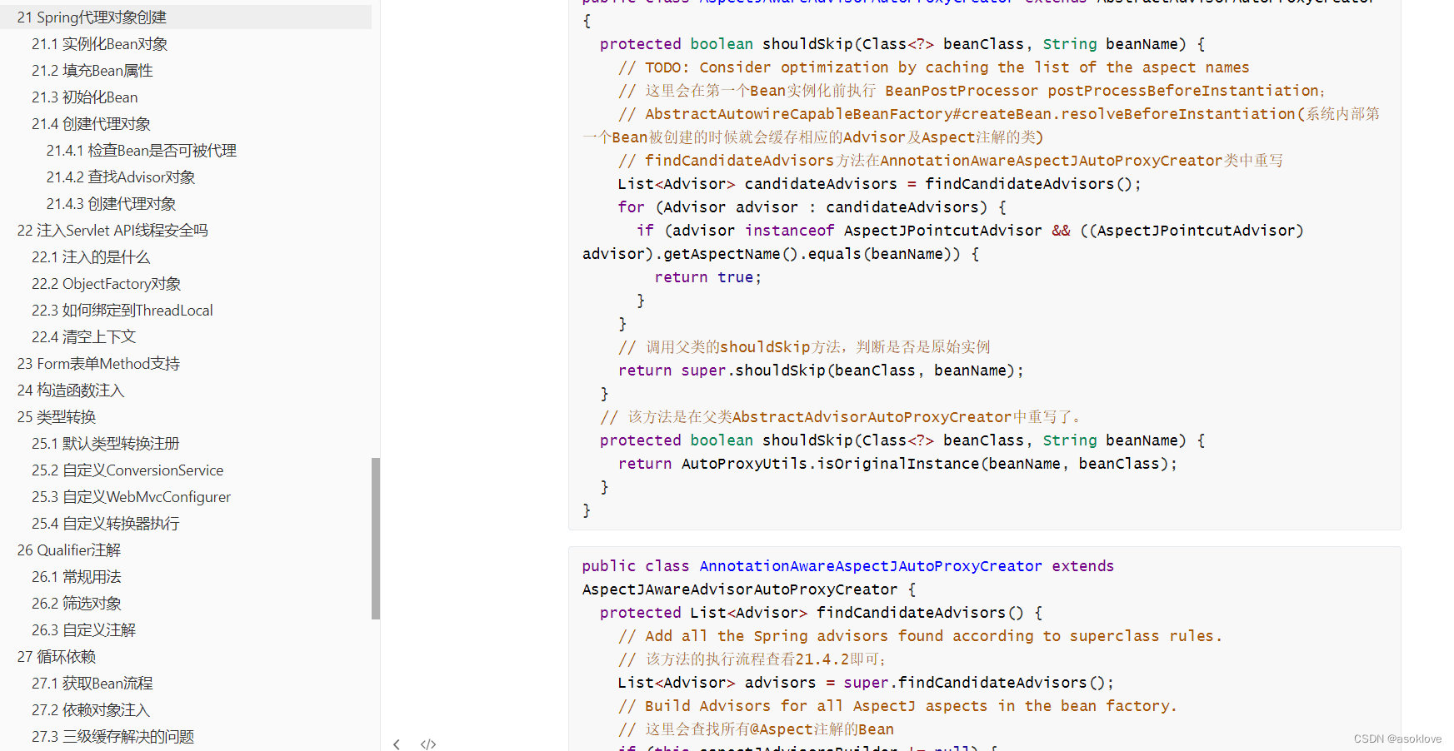The width and height of the screenshot is (1454, 751).
Task: Go to 22.4 清空上下文
Action: click(x=84, y=337)
